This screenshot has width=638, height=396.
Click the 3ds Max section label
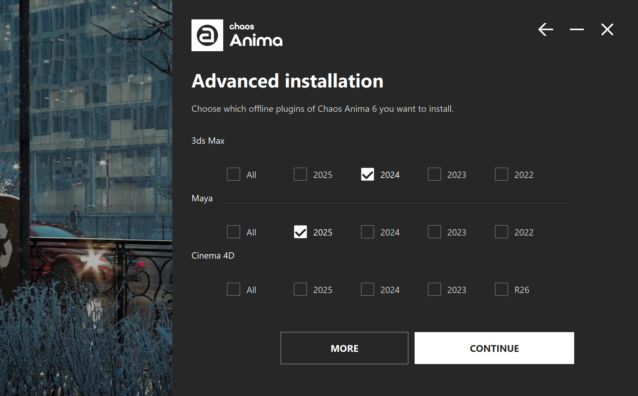pyautogui.click(x=208, y=141)
